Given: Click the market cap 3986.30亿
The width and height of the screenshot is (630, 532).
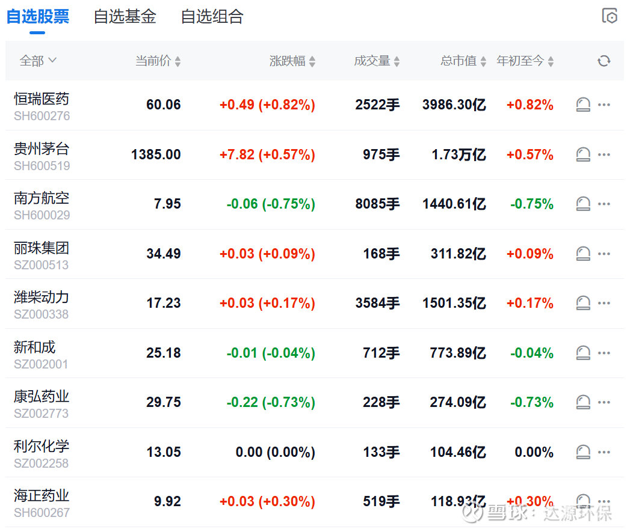Looking at the screenshot, I should point(454,105).
